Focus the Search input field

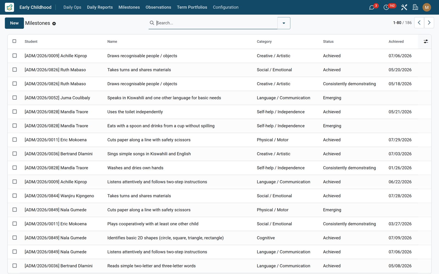[x=216, y=23]
